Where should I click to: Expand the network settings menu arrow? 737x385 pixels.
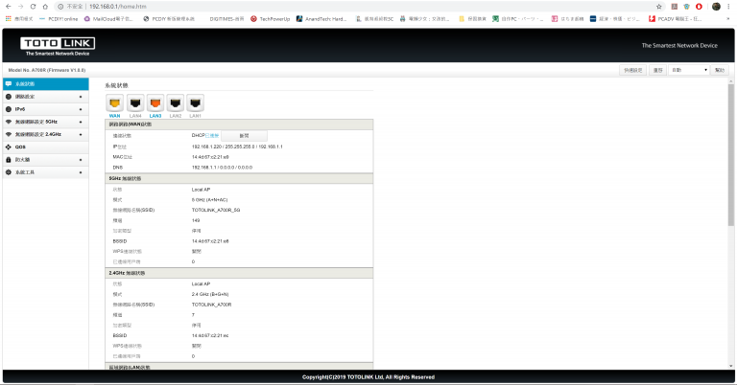81,97
